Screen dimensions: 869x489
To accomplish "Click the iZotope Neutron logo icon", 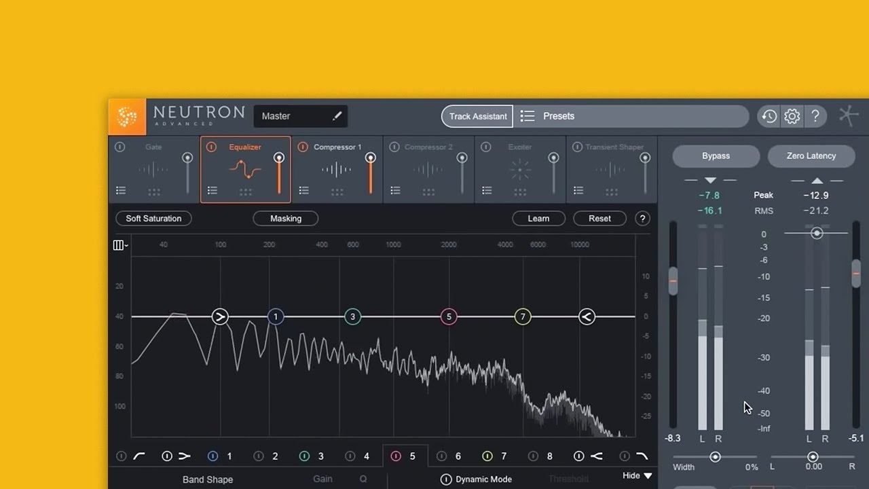I will 127,117.
